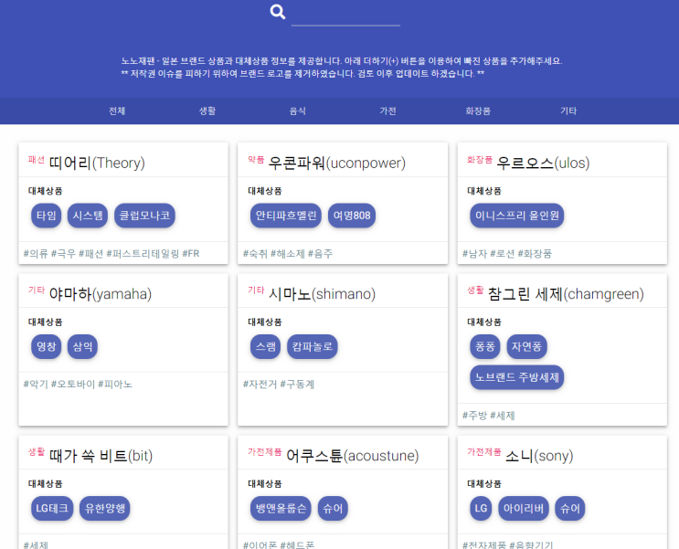Click the #악기 #오토바이 #피아노 hashtags
The width and height of the screenshot is (679, 549).
tap(78, 384)
